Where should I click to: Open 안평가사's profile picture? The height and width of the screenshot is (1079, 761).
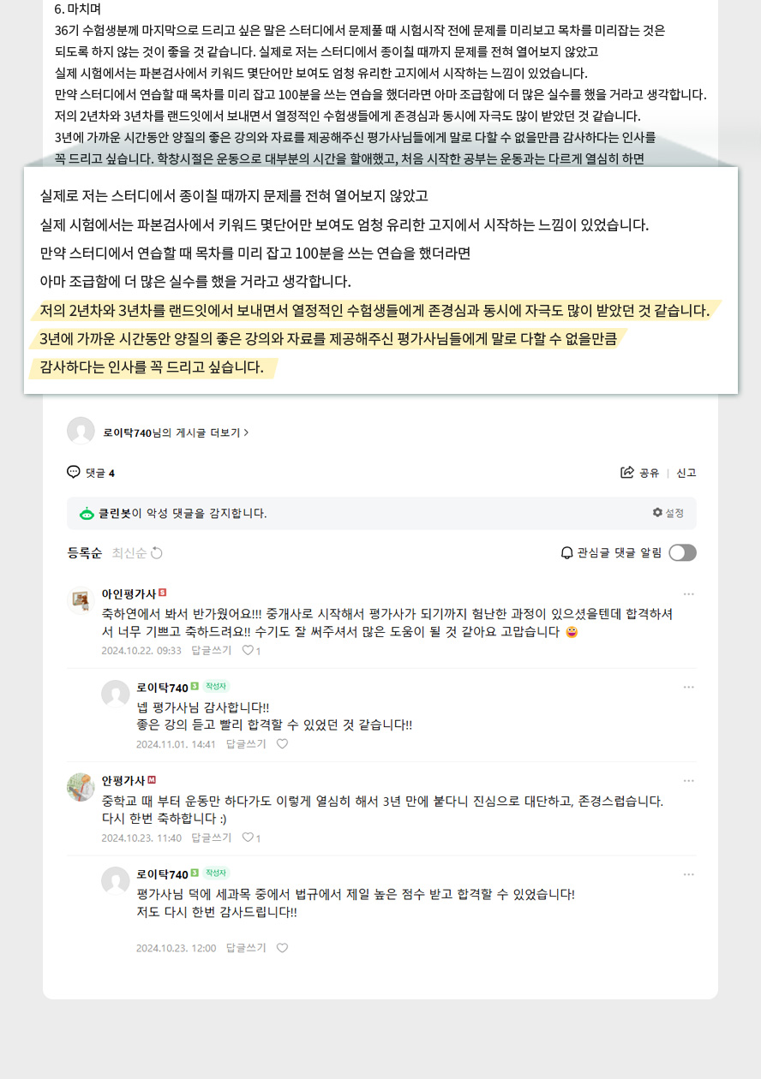click(x=81, y=787)
